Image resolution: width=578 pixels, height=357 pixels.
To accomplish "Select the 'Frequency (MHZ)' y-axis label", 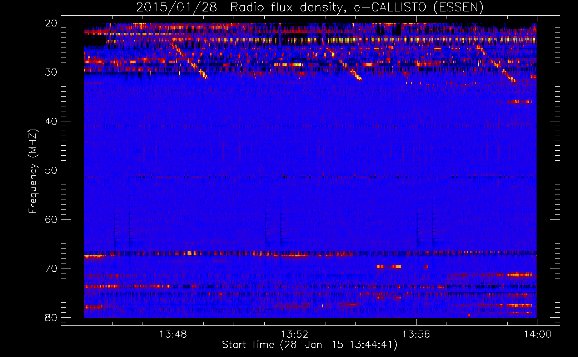I will click(x=33, y=171).
